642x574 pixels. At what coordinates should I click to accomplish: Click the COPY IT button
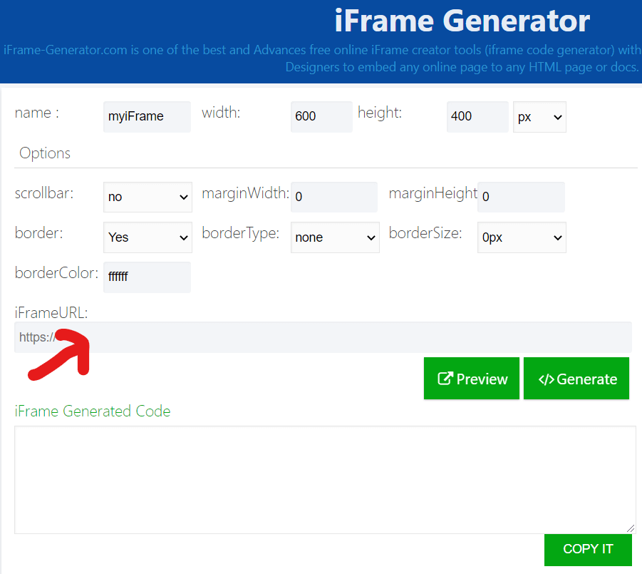[x=588, y=549]
